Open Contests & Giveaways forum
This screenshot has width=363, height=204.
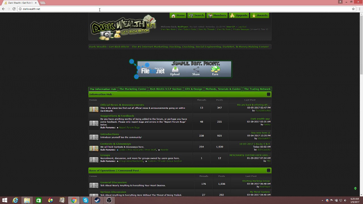click(x=116, y=144)
